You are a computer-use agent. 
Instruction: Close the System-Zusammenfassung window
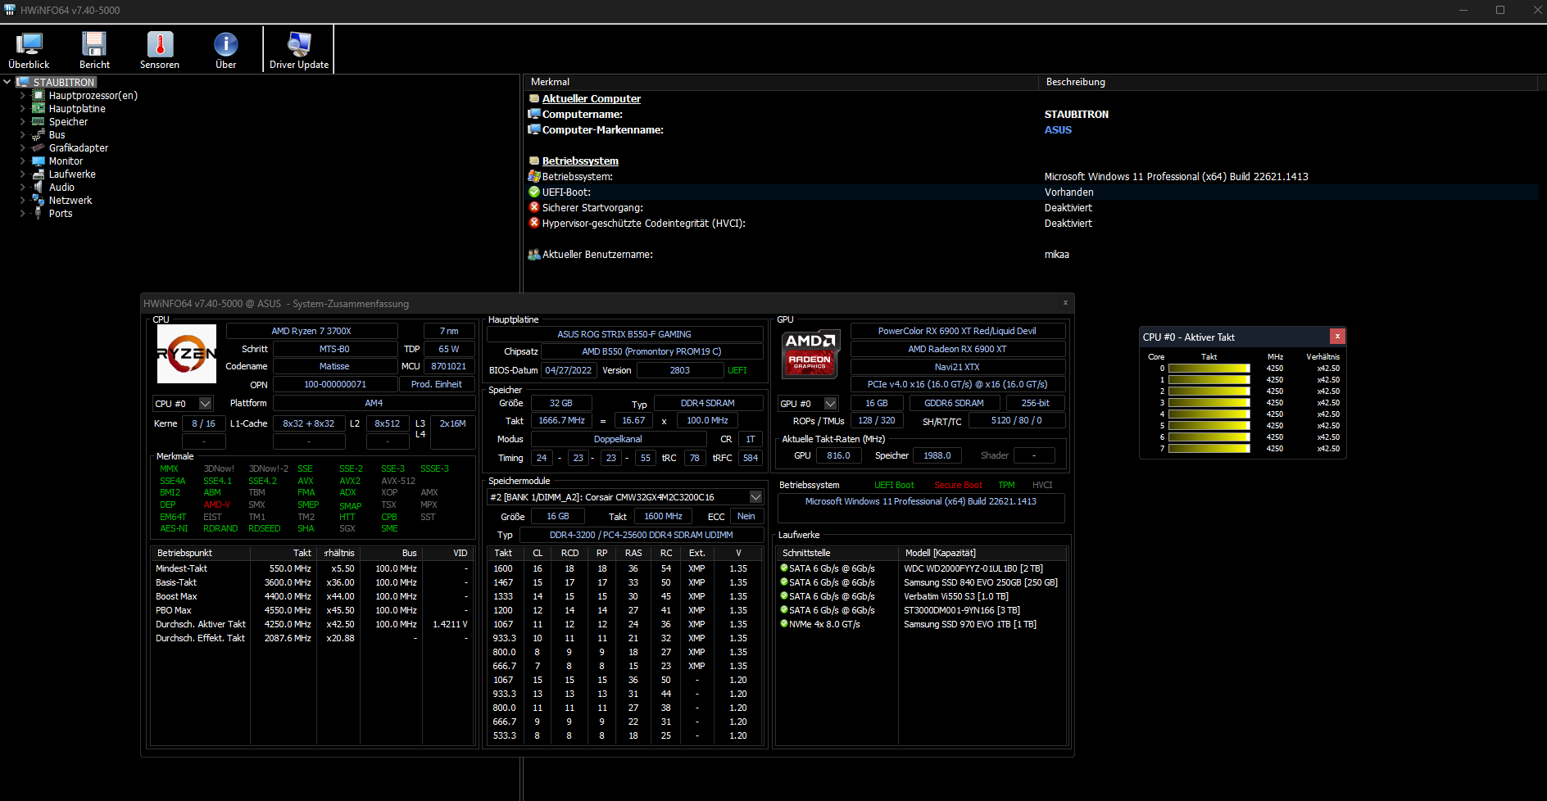[1065, 303]
